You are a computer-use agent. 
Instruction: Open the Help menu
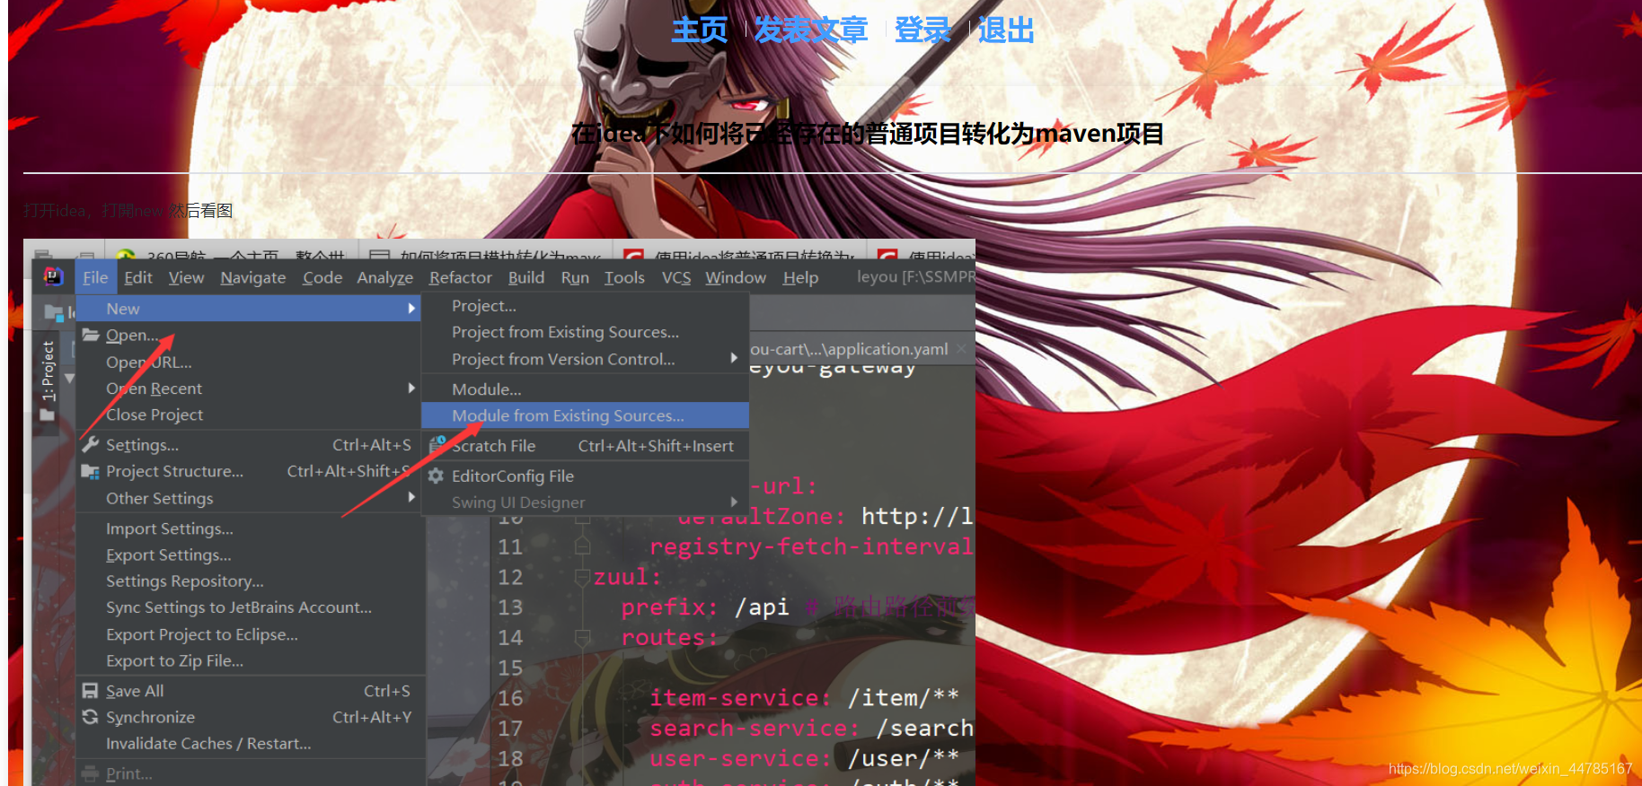[x=800, y=277]
